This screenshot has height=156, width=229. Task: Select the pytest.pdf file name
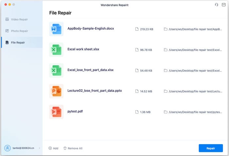(75, 112)
